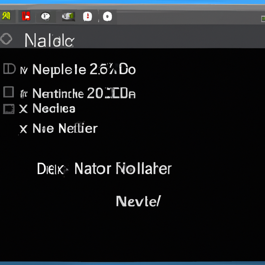Select the Neplele 2.6% list entry
The width and height of the screenshot is (265, 265).
tap(84, 70)
